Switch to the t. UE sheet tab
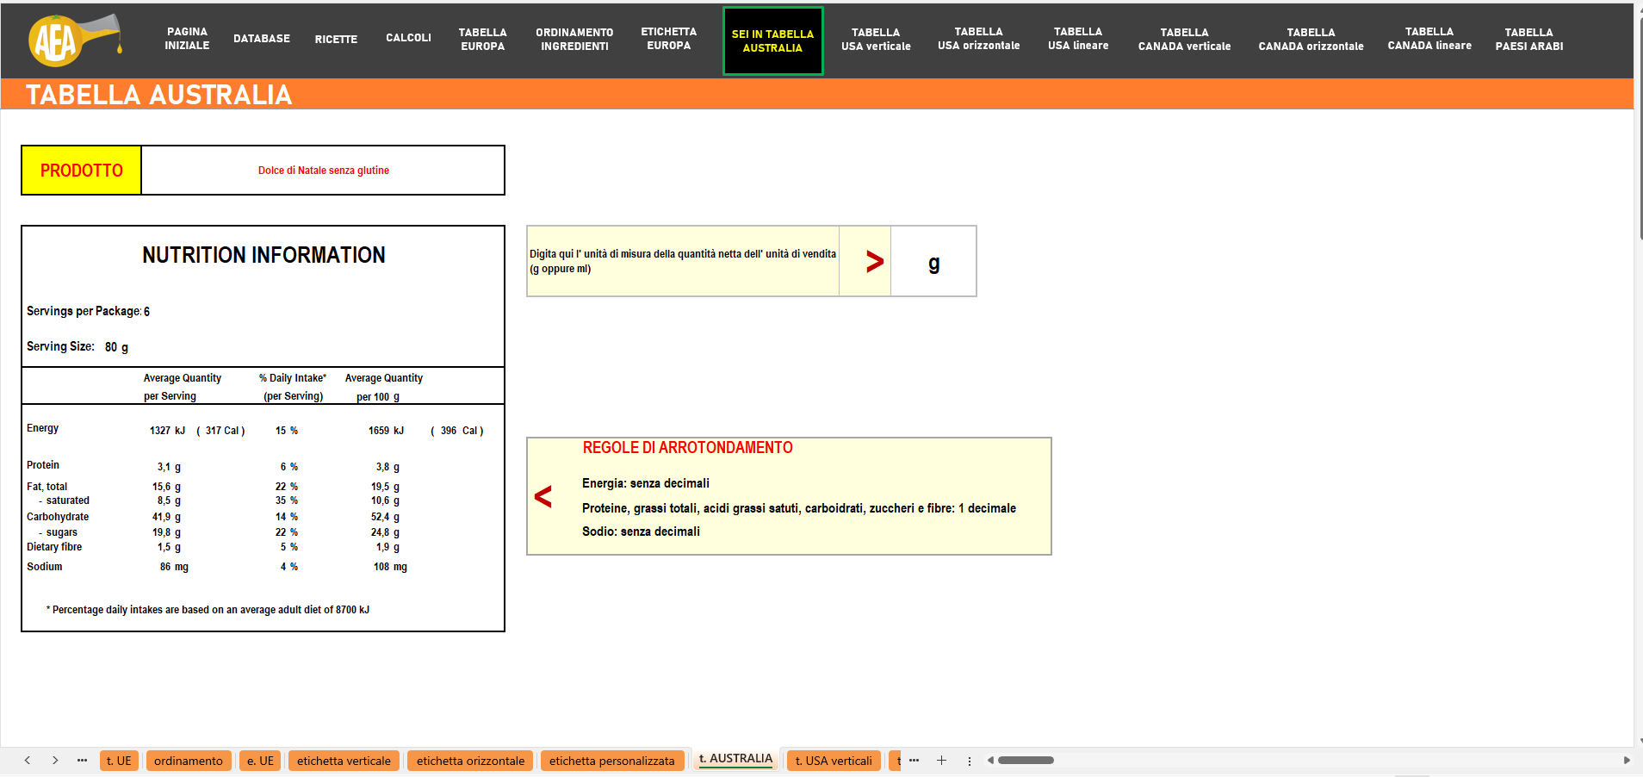 click(119, 761)
